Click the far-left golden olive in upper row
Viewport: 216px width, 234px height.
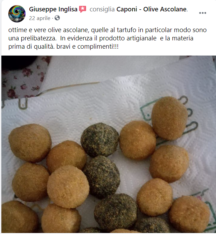coord(30,143)
